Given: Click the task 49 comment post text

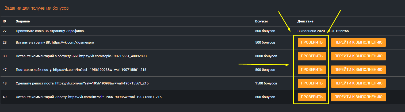Looking at the screenshot, I should tap(89, 97).
